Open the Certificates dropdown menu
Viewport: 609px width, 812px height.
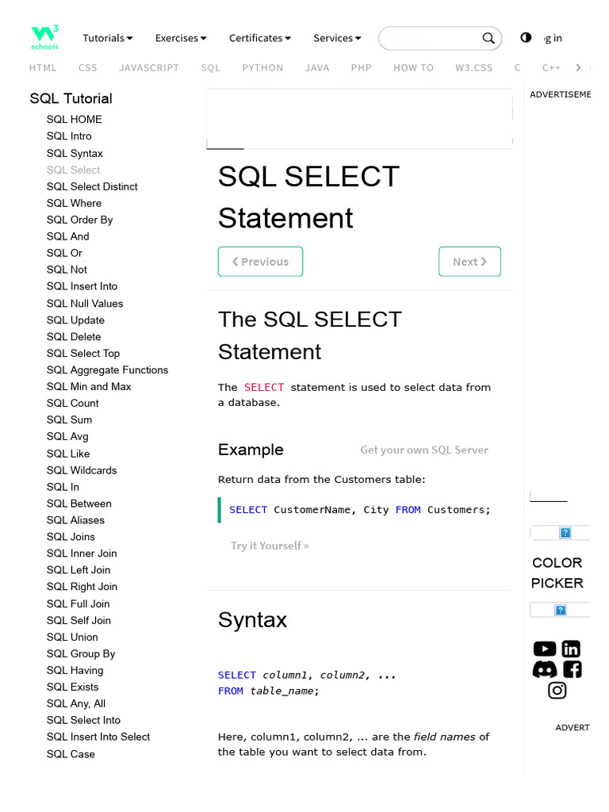tap(259, 38)
